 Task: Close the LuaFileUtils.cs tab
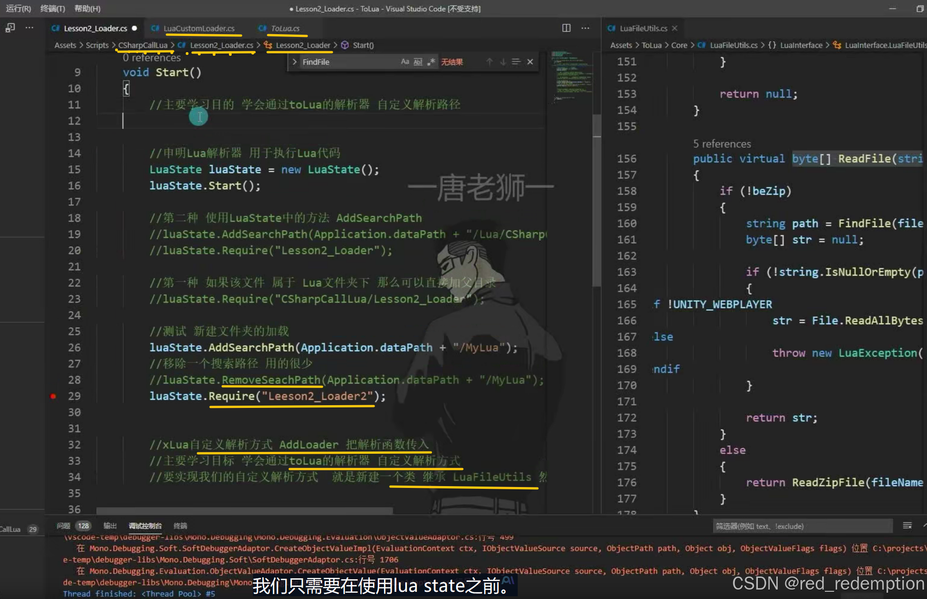click(675, 28)
